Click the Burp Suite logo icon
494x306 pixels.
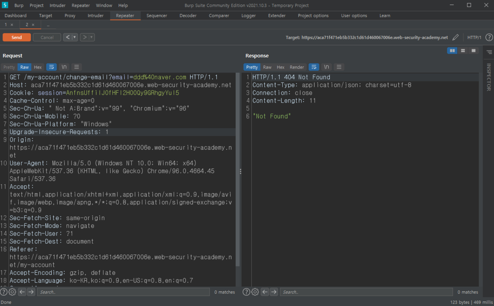(x=5, y=5)
